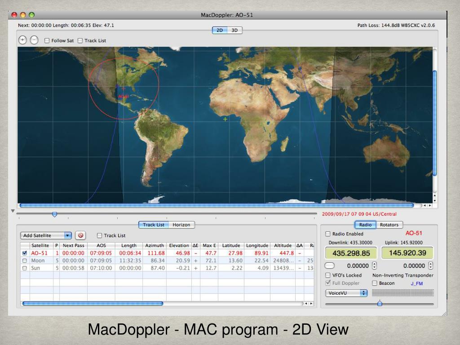Toggle the Beacon checkbox
Screen dimensions: 460x345
tap(375, 283)
